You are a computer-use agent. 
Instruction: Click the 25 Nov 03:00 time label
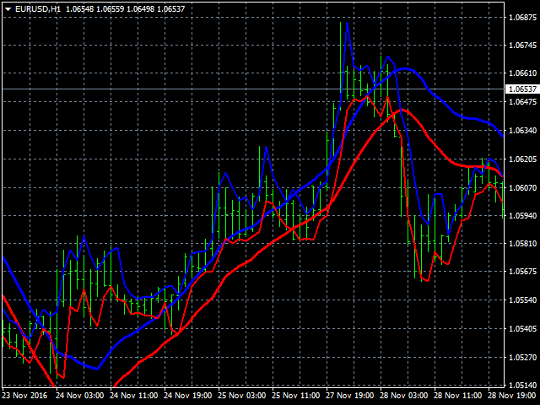click(241, 395)
